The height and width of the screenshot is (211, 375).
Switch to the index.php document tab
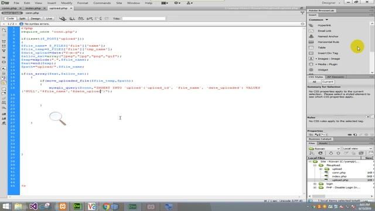[x=33, y=8]
